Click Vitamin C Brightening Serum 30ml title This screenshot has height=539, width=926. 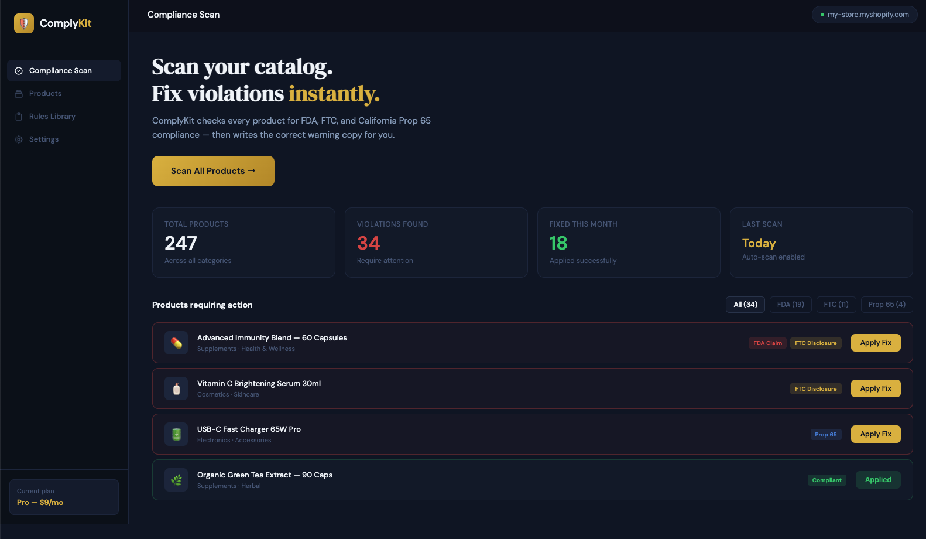[259, 384]
